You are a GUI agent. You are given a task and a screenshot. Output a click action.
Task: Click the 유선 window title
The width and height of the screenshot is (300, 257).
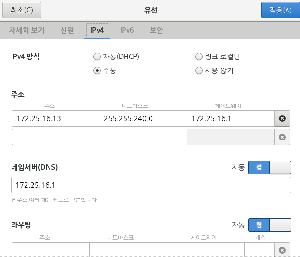click(151, 10)
